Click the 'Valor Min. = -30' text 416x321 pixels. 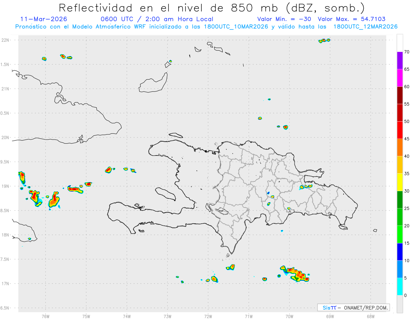pos(285,19)
